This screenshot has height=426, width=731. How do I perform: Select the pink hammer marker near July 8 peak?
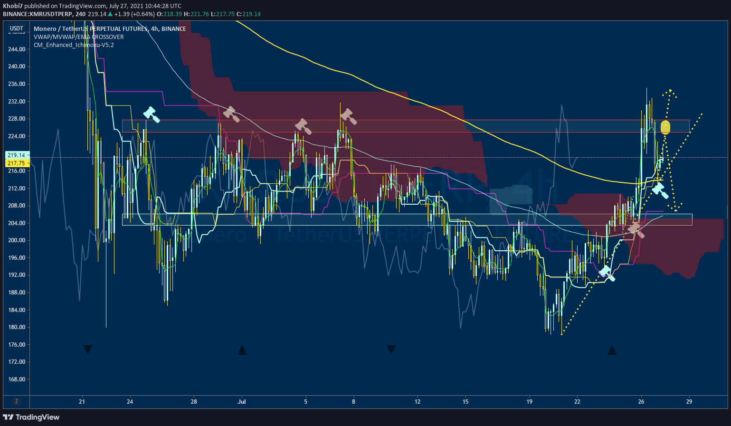(x=349, y=116)
